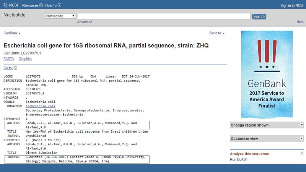Image resolution: width=306 pixels, height=172 pixels.
Task: Click the Run BLAST link
Action: pyautogui.click(x=239, y=159)
